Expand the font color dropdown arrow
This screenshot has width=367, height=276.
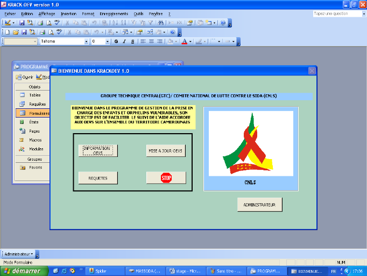[x=190, y=42]
